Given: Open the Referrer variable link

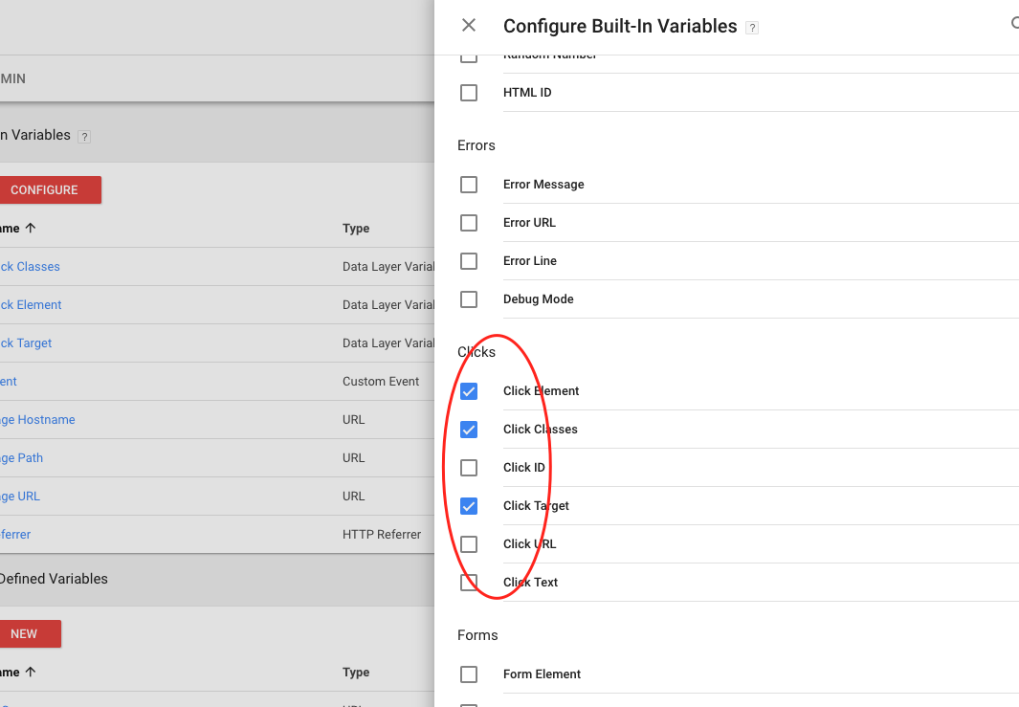Looking at the screenshot, I should (15, 534).
